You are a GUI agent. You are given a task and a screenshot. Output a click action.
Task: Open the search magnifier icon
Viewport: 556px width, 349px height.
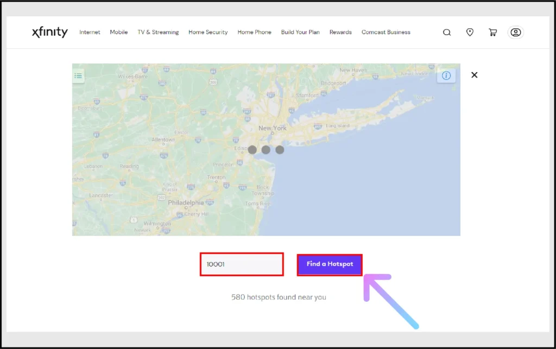pyautogui.click(x=447, y=32)
